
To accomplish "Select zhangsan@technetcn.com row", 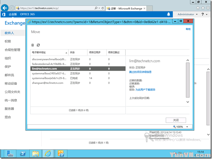I will (78, 83).
